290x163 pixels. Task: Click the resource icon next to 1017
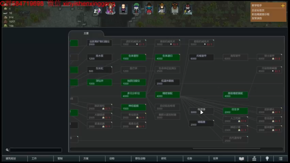5,21
